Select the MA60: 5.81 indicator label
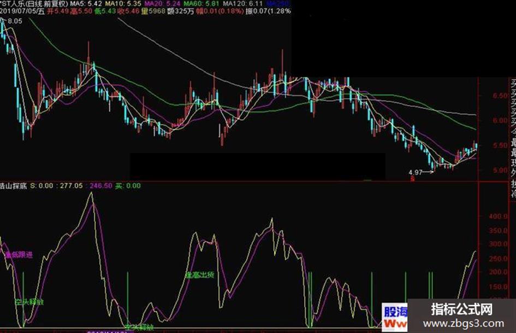The height and width of the screenshot is (333, 516). pyautogui.click(x=201, y=4)
